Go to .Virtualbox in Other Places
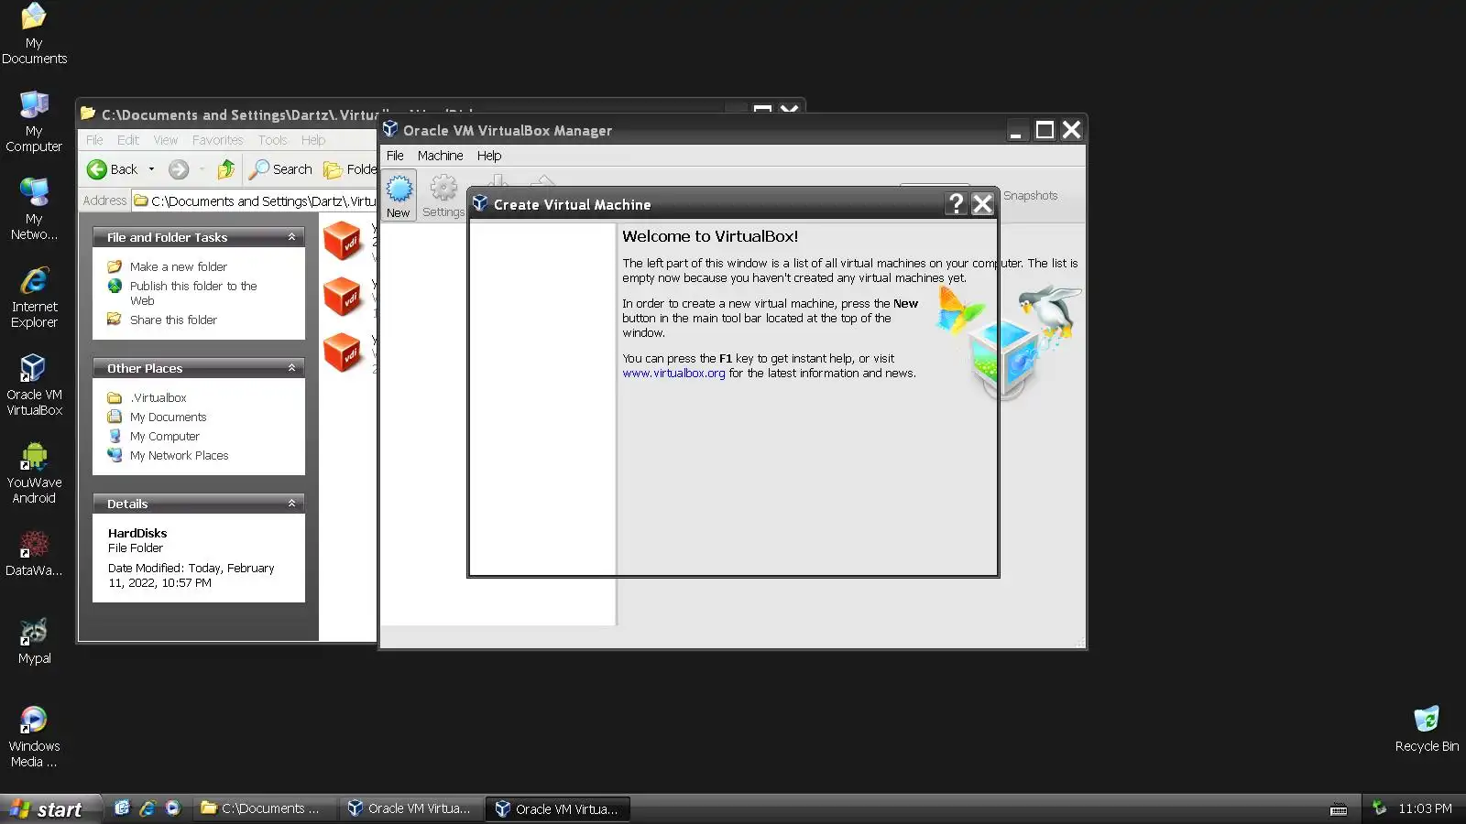This screenshot has height=824, width=1466. pos(158,397)
